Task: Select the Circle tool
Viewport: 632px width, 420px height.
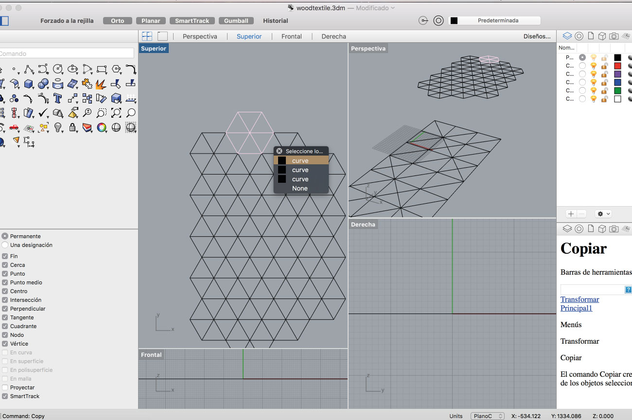Action: click(x=57, y=69)
